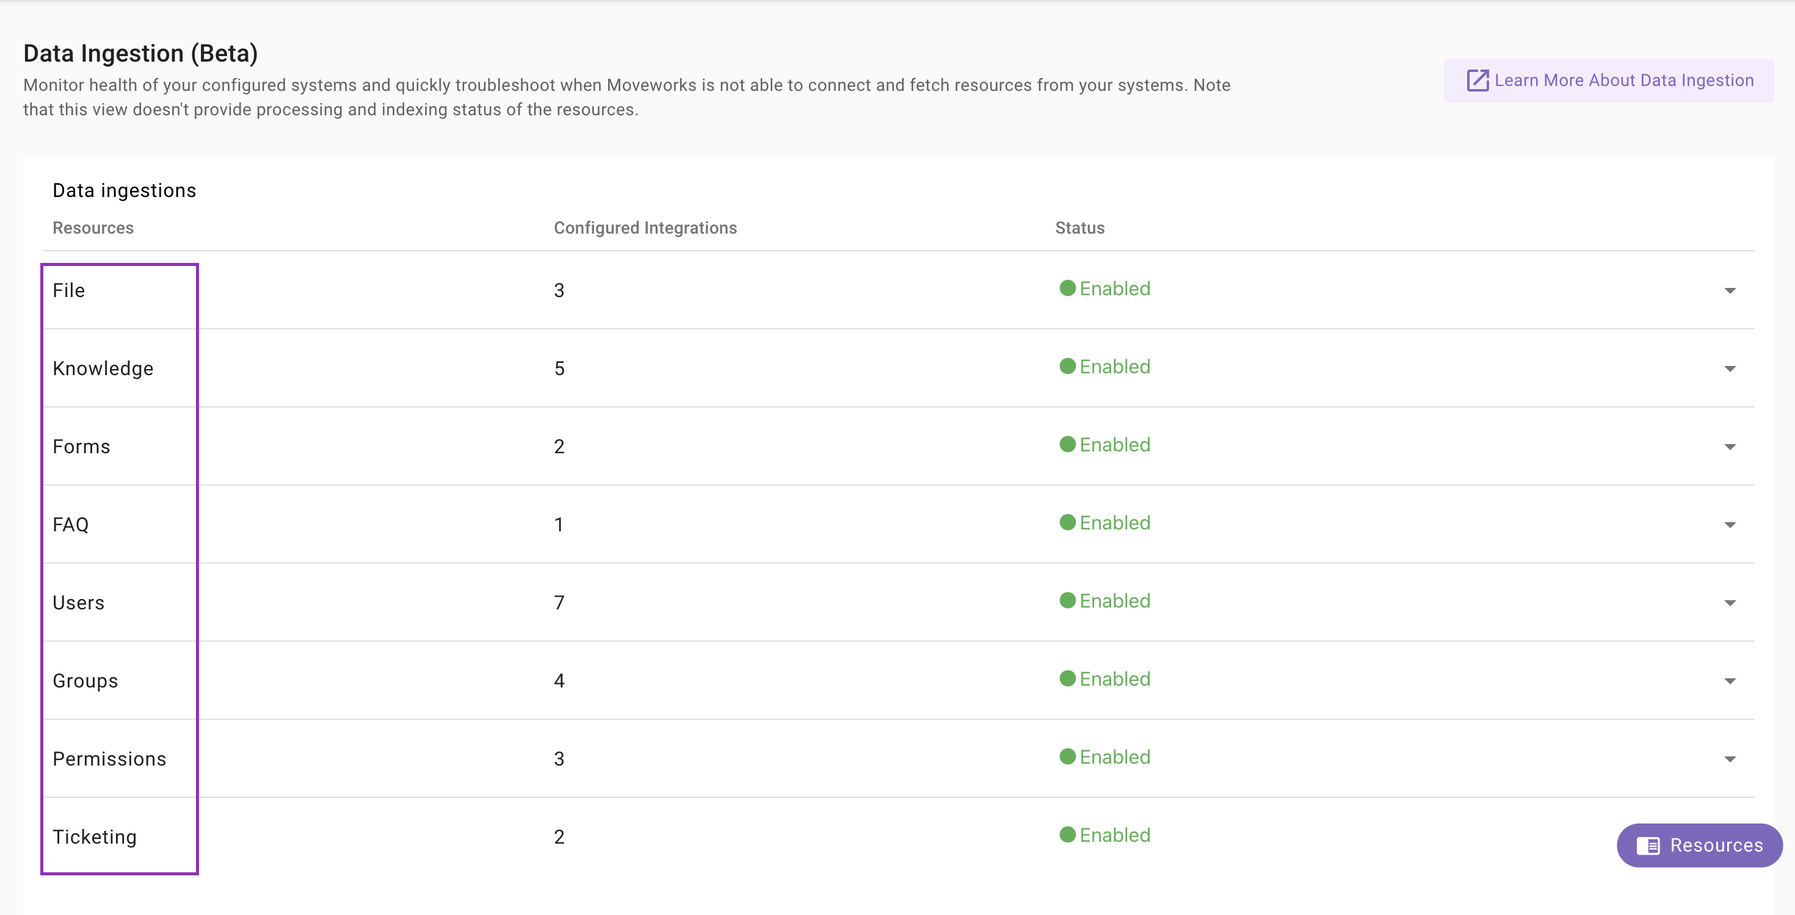Click the Status column header
The width and height of the screenshot is (1795, 915).
coord(1079,228)
